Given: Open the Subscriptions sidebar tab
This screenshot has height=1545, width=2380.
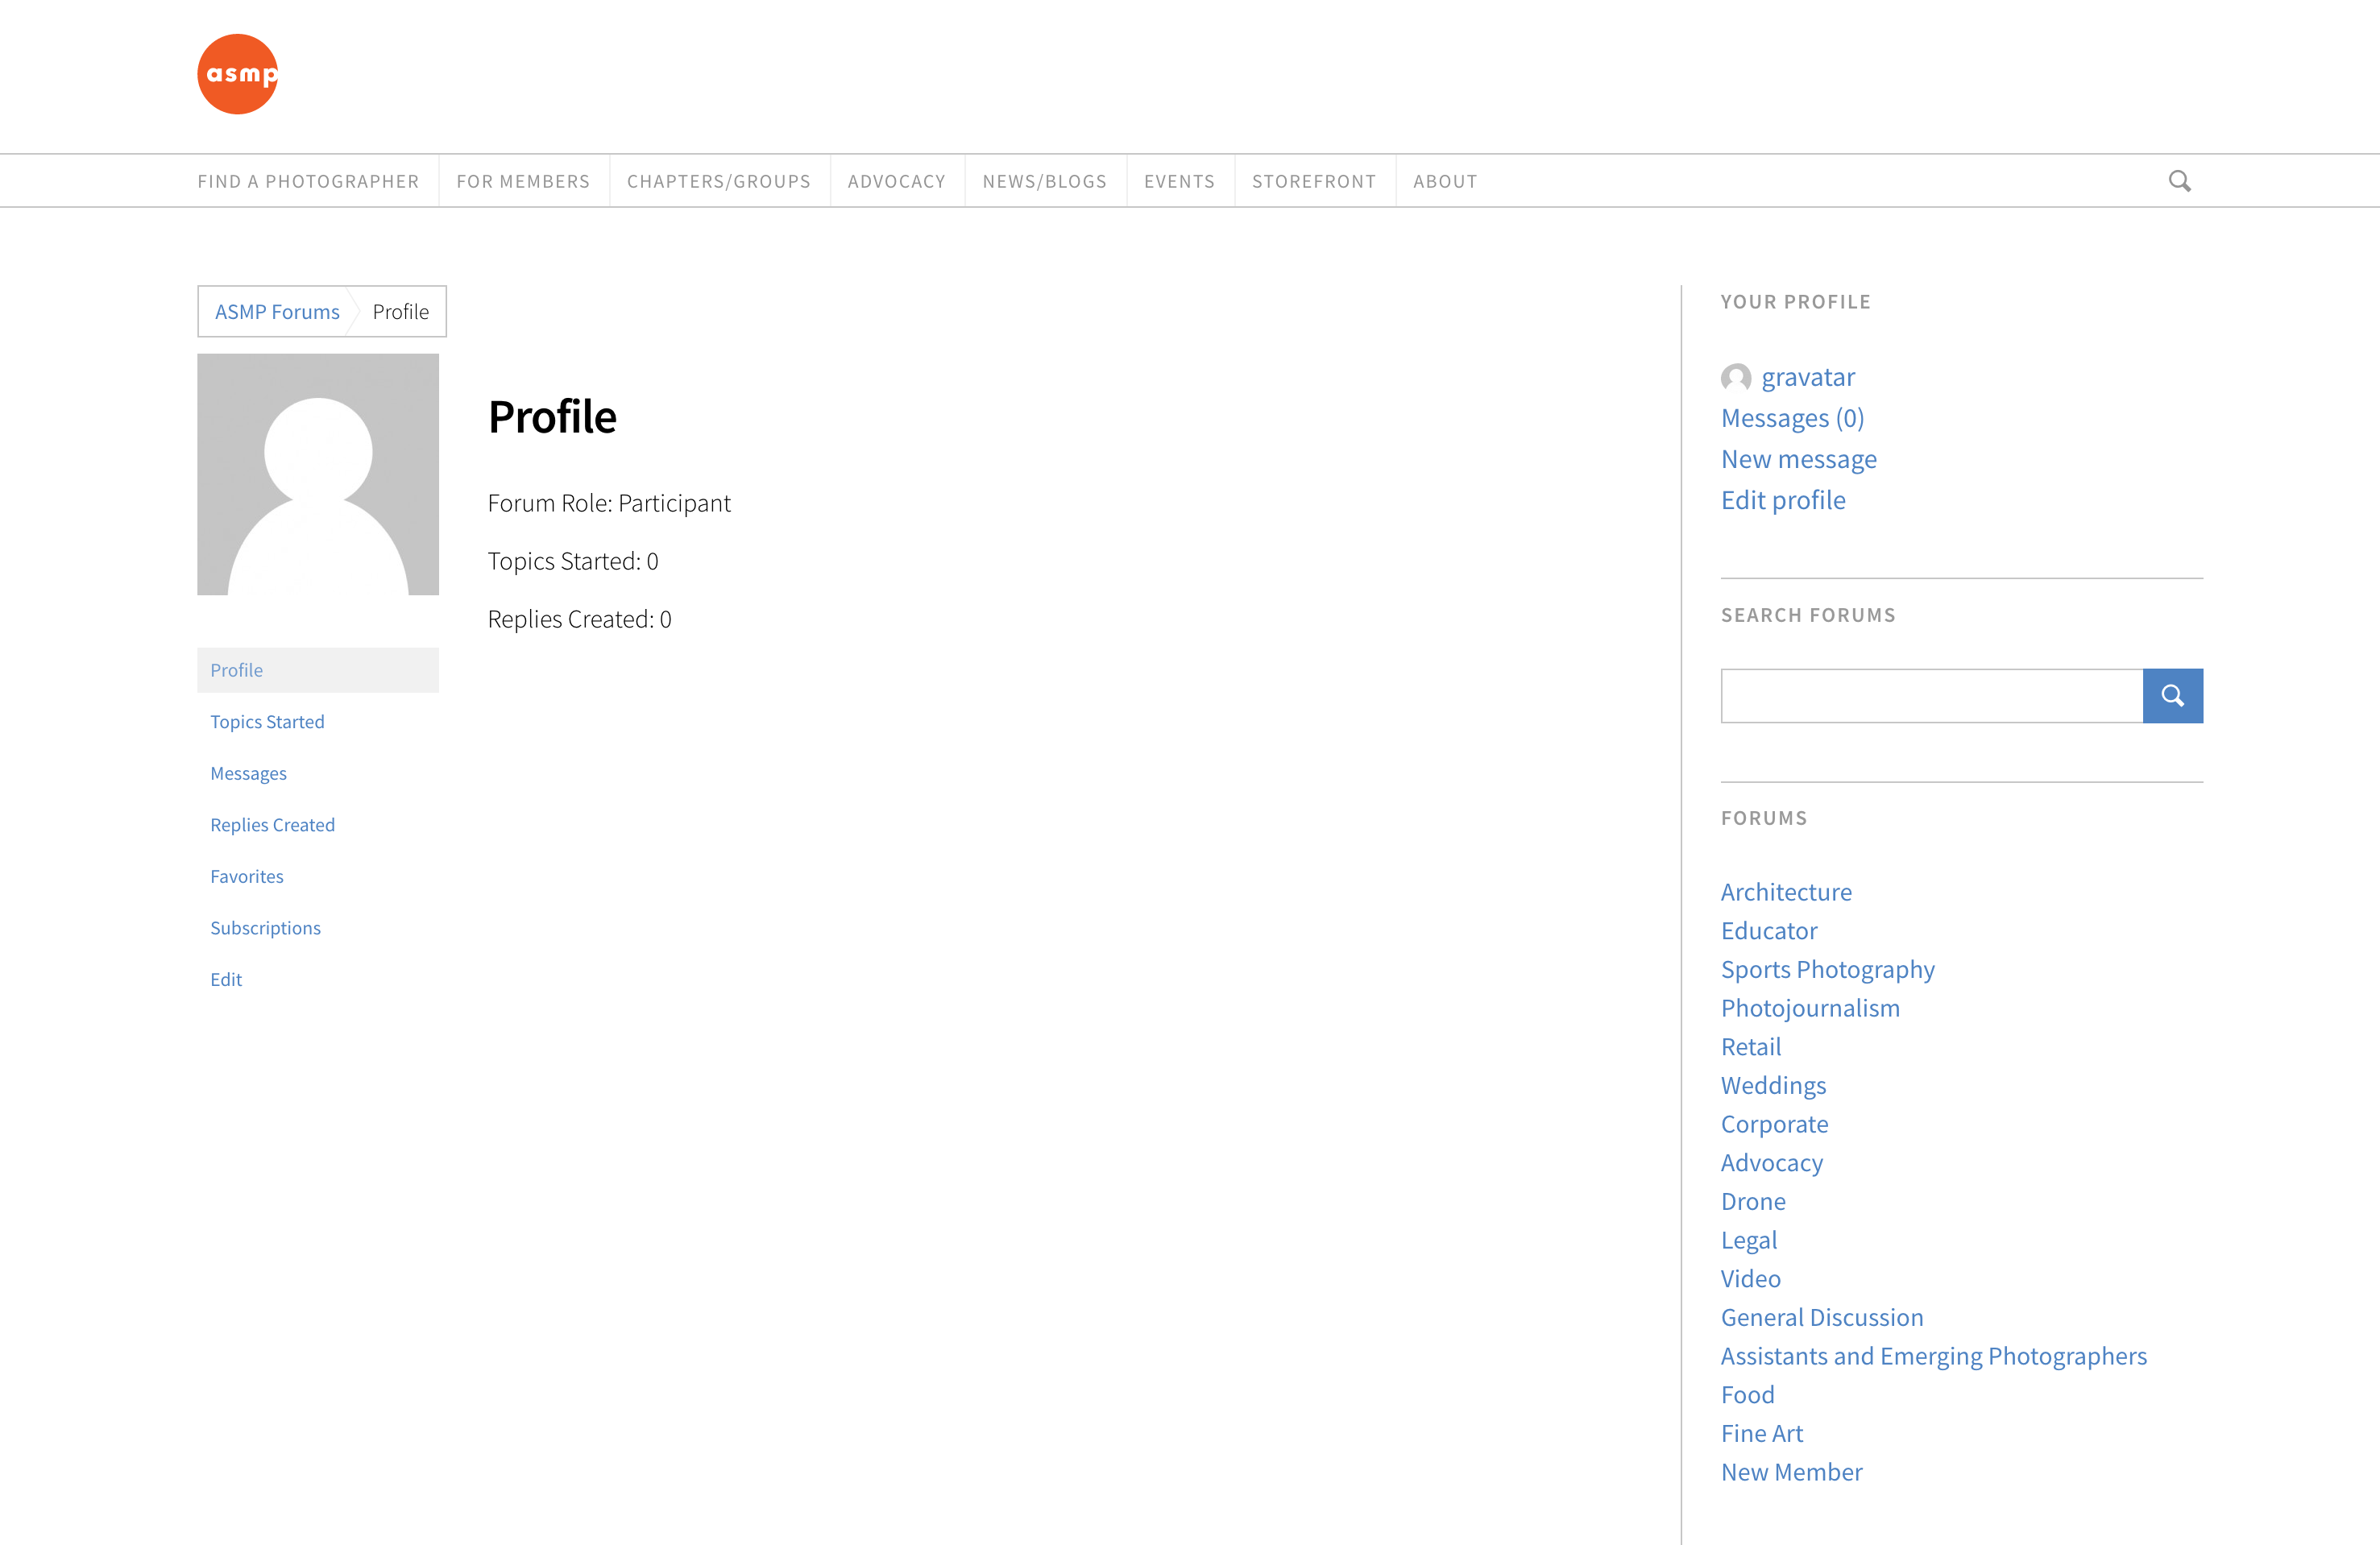Looking at the screenshot, I should coord(265,927).
